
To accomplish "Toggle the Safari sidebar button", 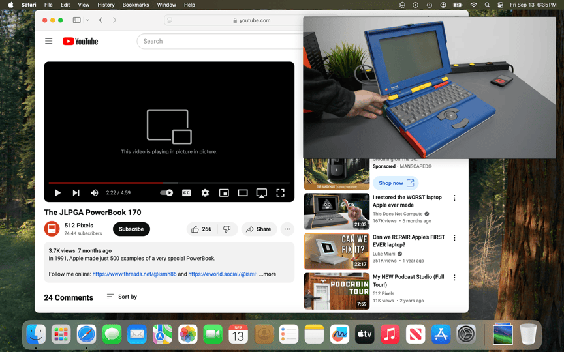I will (76, 20).
